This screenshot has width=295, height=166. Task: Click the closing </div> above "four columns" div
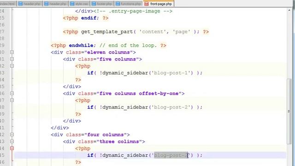coord(59,128)
